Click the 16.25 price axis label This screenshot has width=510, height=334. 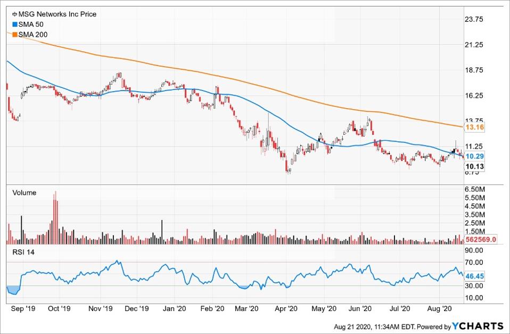474,95
